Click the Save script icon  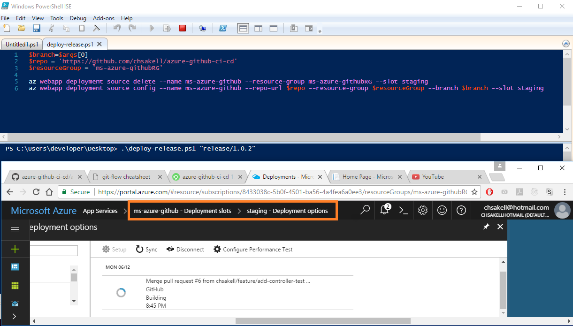[37, 29]
